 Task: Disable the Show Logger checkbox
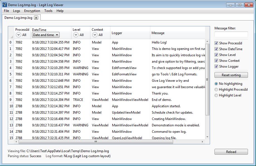pos(216,67)
